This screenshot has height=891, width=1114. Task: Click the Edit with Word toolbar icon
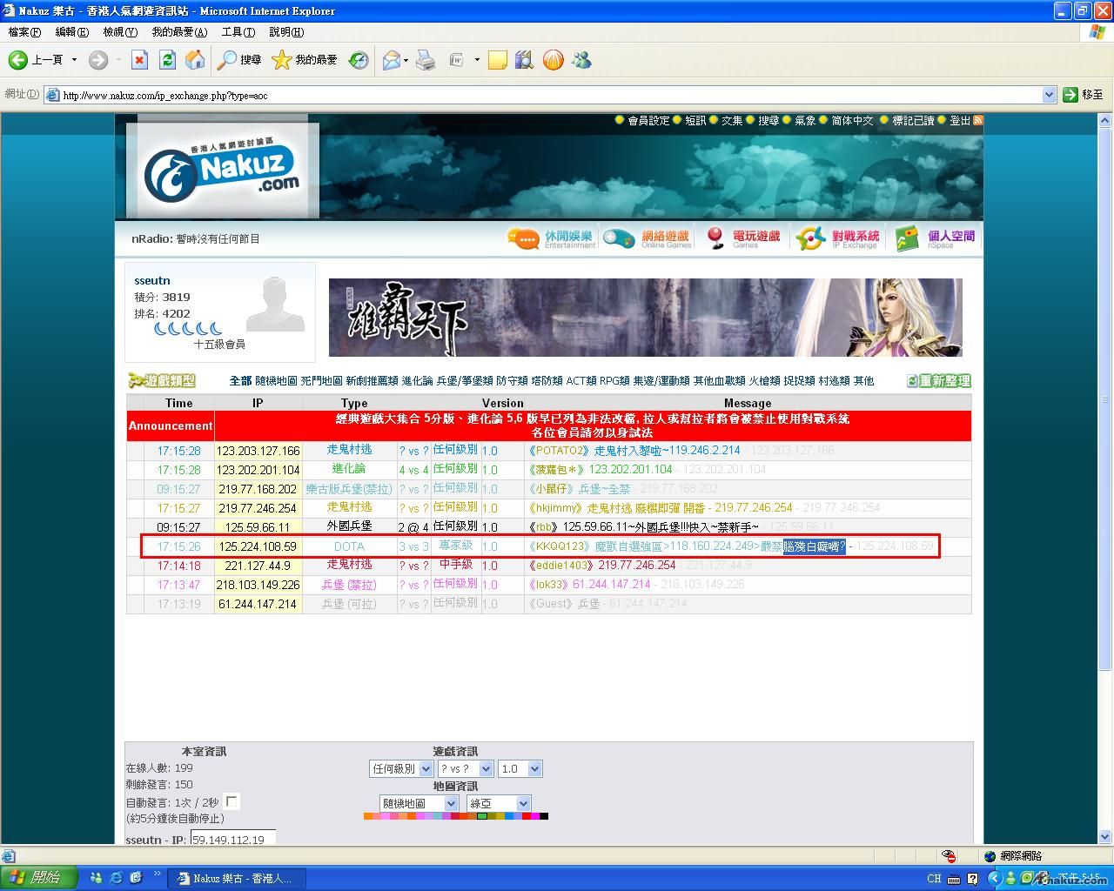click(x=457, y=60)
